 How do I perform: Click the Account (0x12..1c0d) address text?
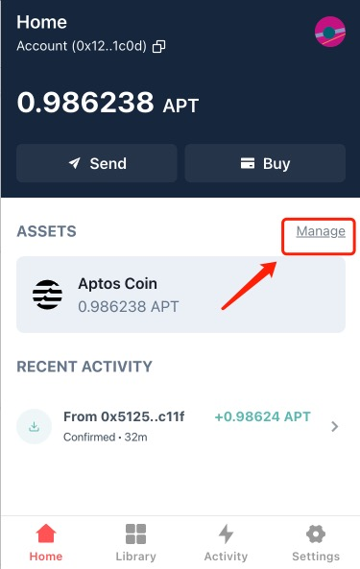point(82,46)
